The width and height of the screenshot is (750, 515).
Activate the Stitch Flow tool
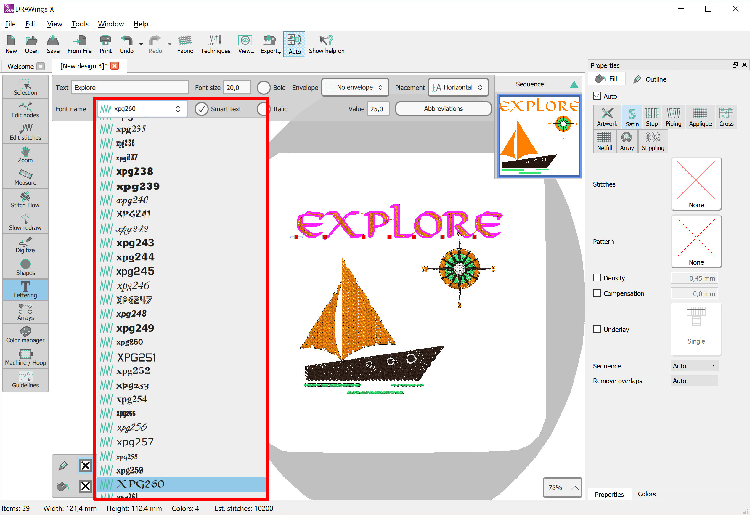click(25, 200)
